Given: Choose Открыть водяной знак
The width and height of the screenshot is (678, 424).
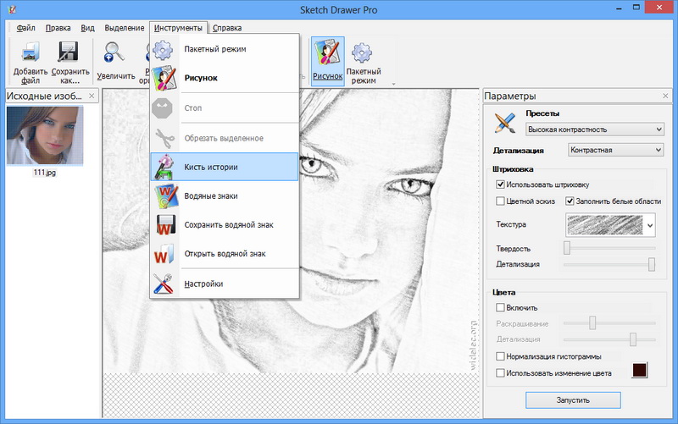Looking at the screenshot, I should [225, 254].
